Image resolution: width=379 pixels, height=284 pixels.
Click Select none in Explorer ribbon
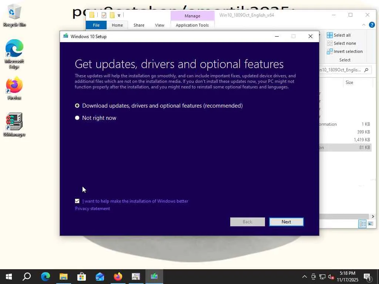coord(341,43)
